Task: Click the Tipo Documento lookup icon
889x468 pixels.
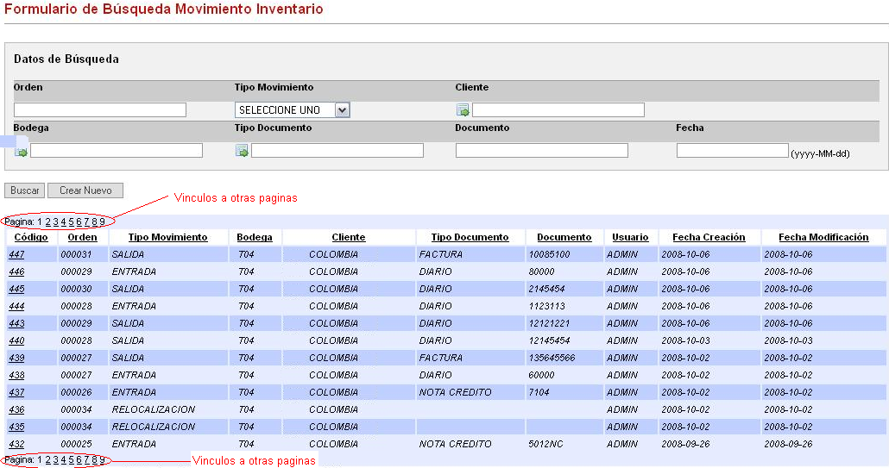Action: (x=242, y=152)
